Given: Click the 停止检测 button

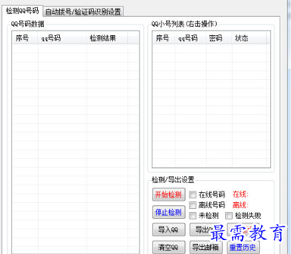Looking at the screenshot, I should 169,212.
